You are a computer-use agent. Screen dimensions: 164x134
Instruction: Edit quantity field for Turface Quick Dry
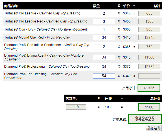[104, 29]
